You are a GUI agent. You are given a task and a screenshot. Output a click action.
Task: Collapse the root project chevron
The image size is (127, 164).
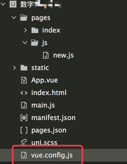click(3, 4)
